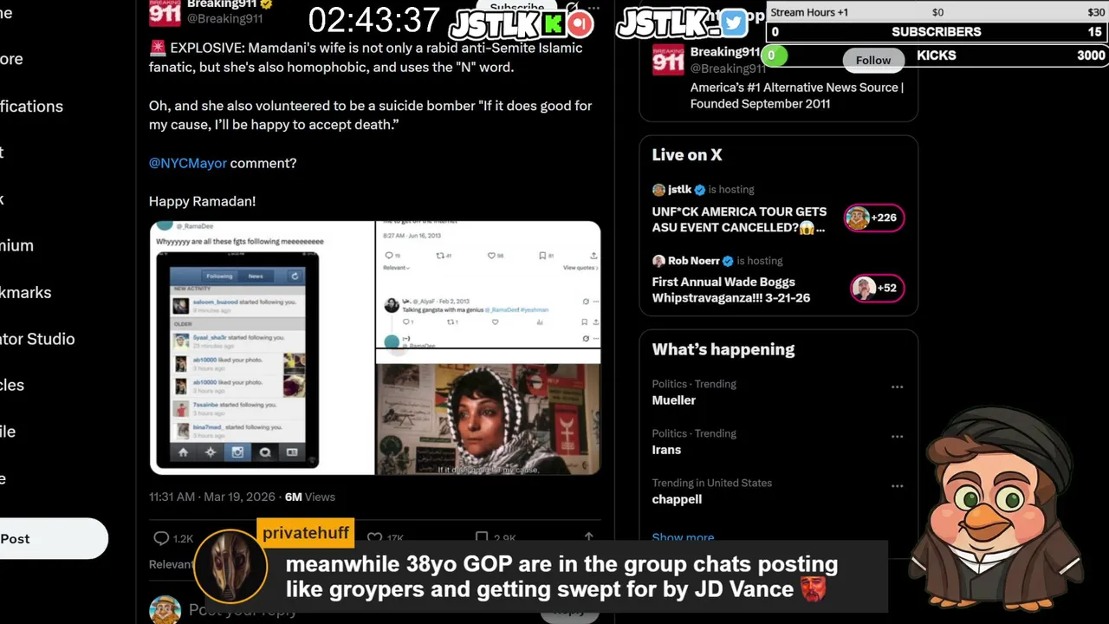
Task: Click the Twitter bird logo in the overlay
Action: tap(733, 23)
